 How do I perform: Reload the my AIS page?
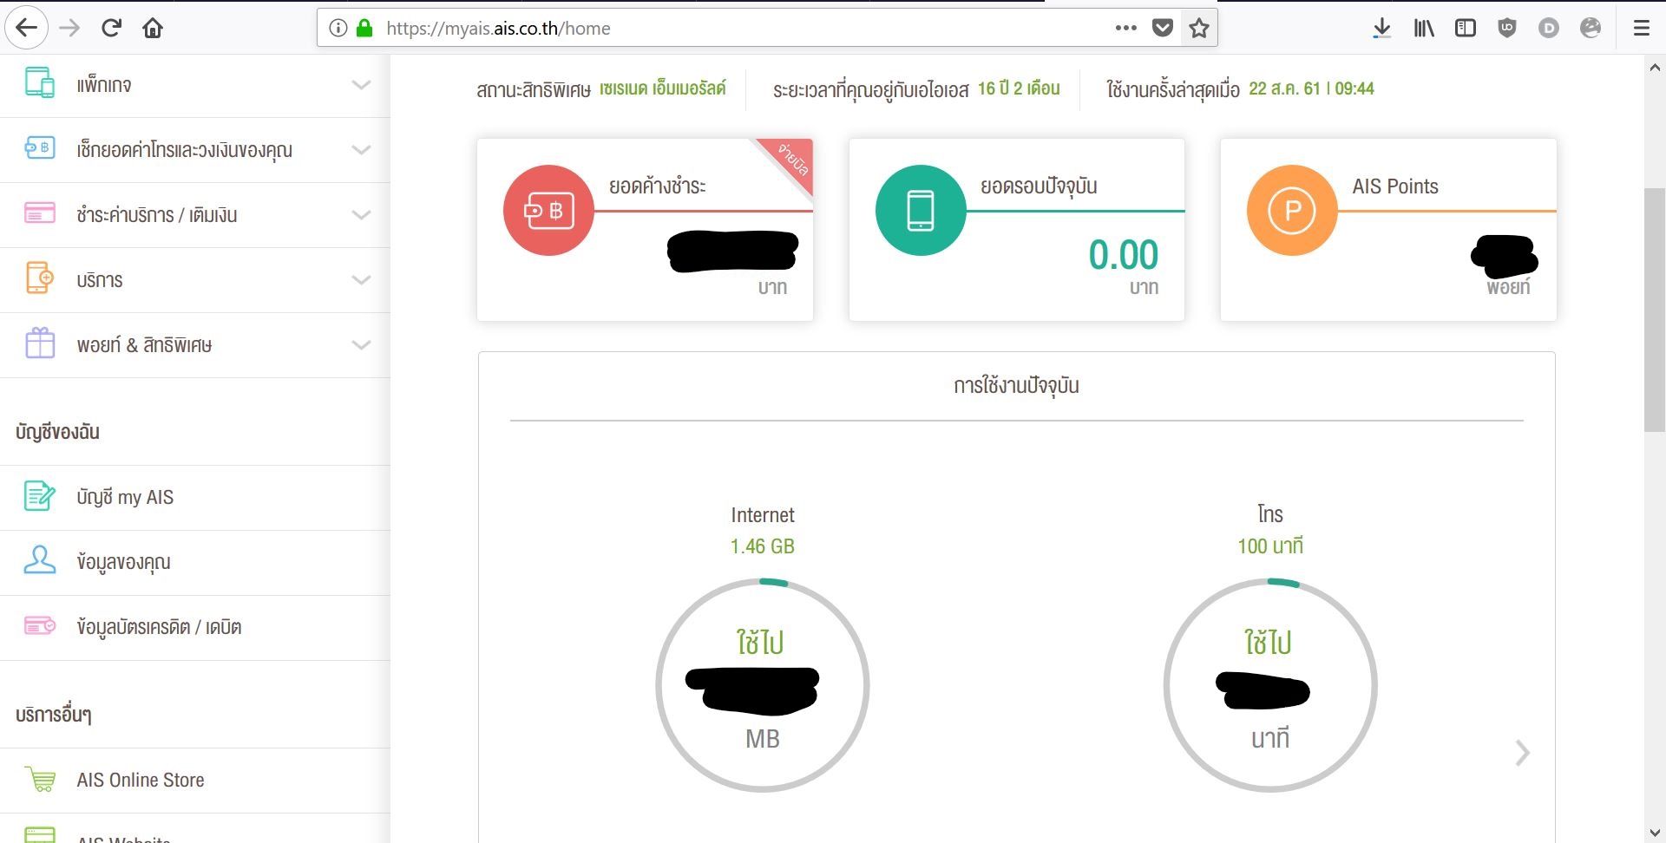(111, 28)
